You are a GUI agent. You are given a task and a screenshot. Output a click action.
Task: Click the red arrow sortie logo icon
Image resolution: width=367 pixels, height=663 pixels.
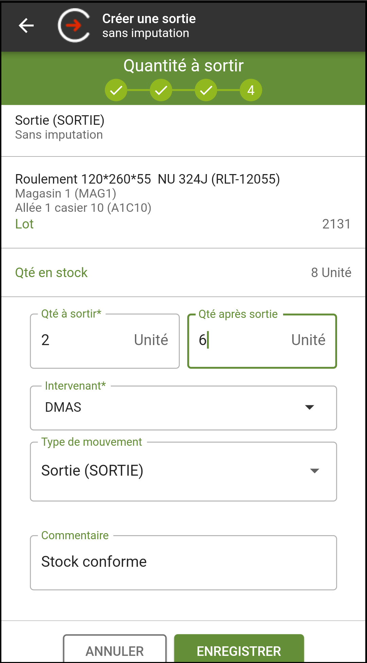[74, 26]
